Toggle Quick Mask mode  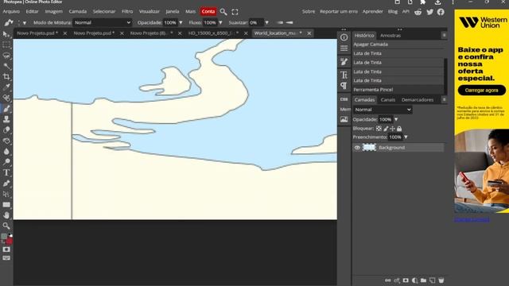point(6,249)
